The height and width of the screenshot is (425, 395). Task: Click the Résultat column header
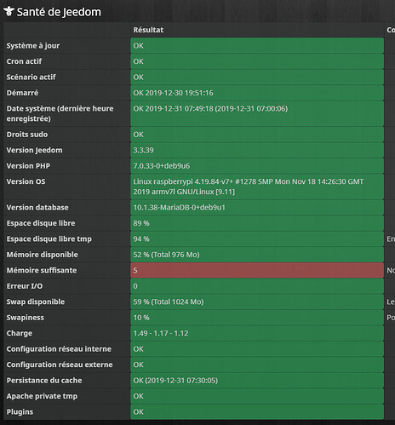(x=148, y=30)
